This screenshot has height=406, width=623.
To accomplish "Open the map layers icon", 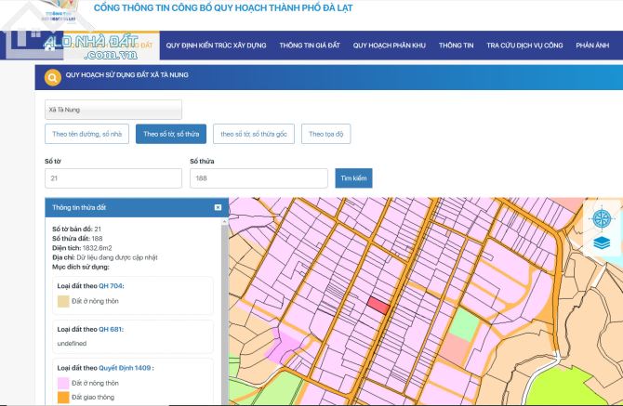I will [x=601, y=242].
